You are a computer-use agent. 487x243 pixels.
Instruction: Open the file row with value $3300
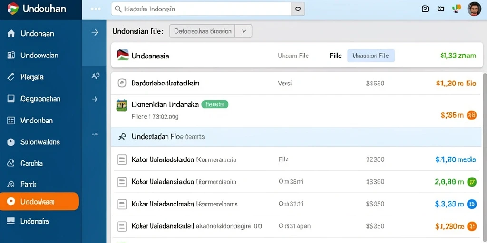pyautogui.click(x=297, y=182)
